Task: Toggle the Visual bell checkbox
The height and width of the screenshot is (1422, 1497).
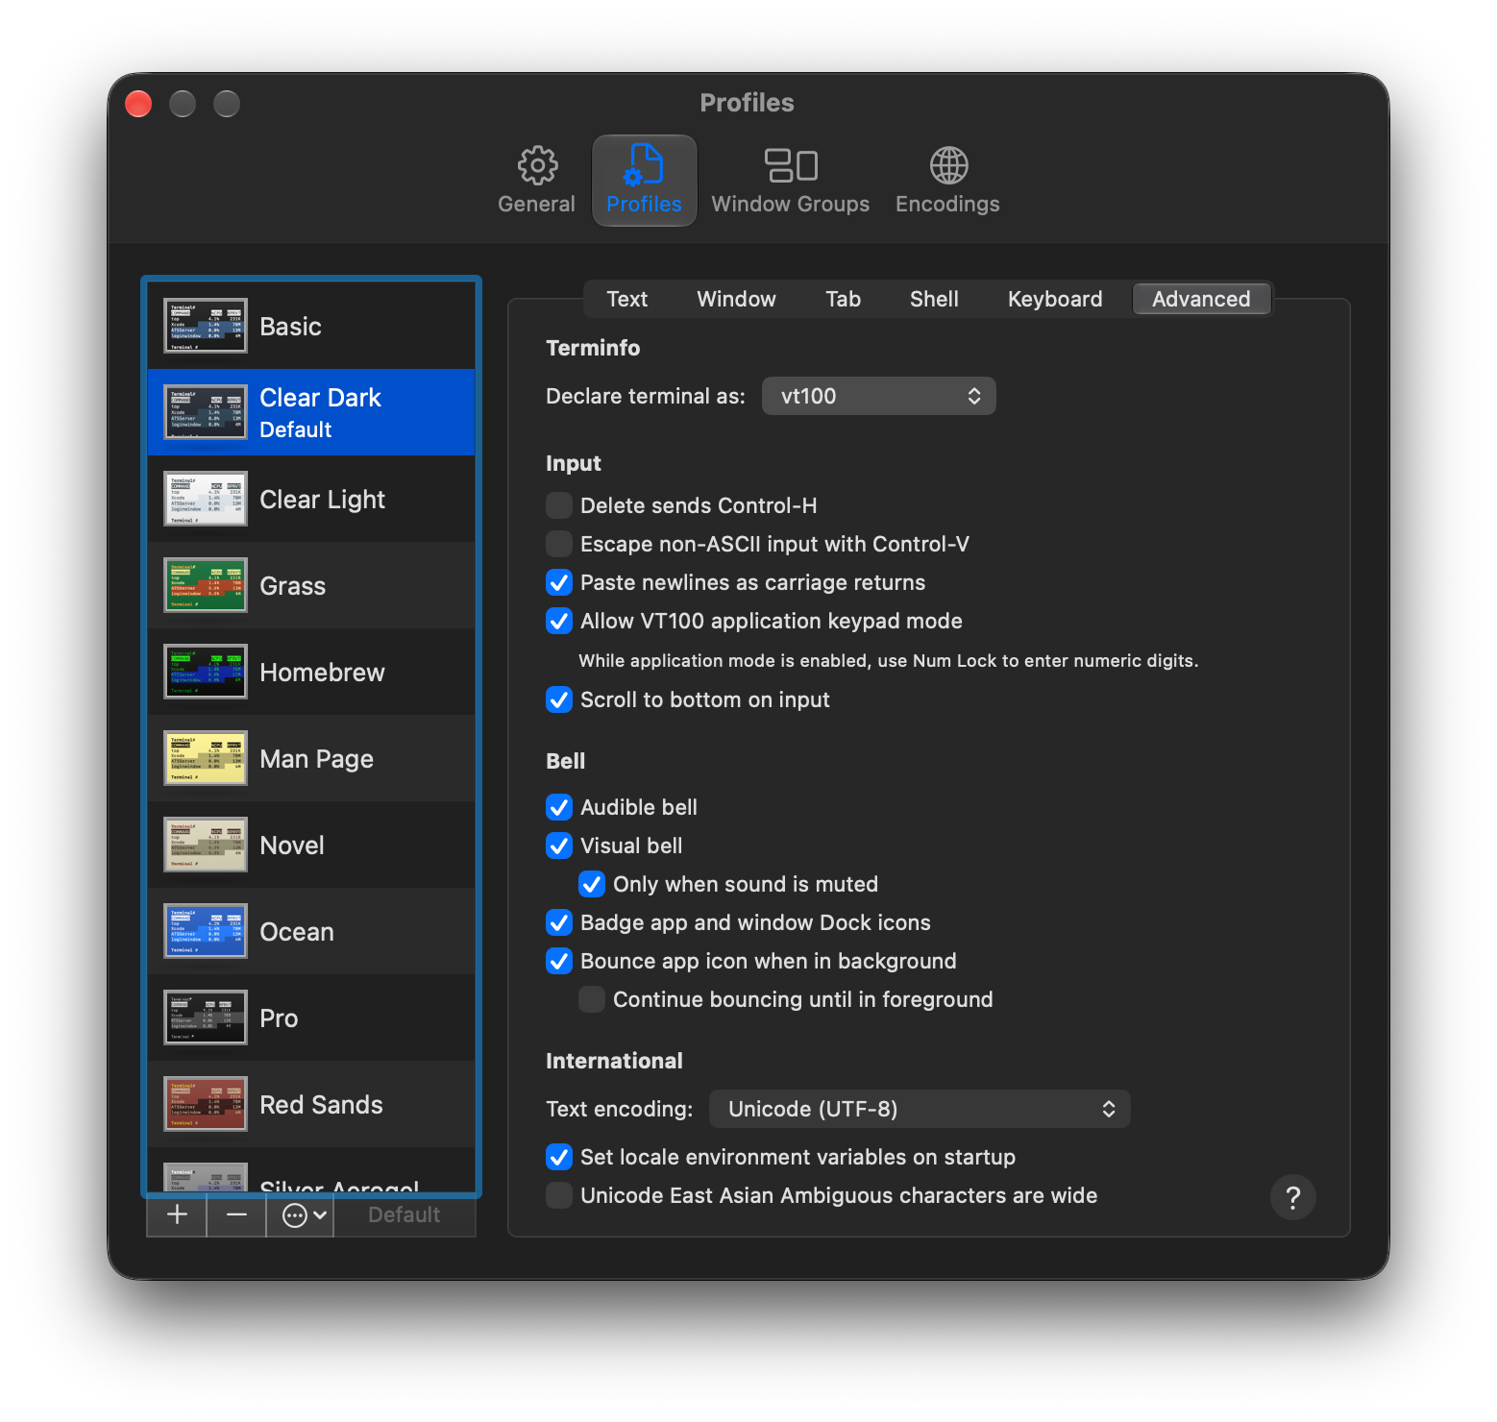Action: [x=559, y=846]
